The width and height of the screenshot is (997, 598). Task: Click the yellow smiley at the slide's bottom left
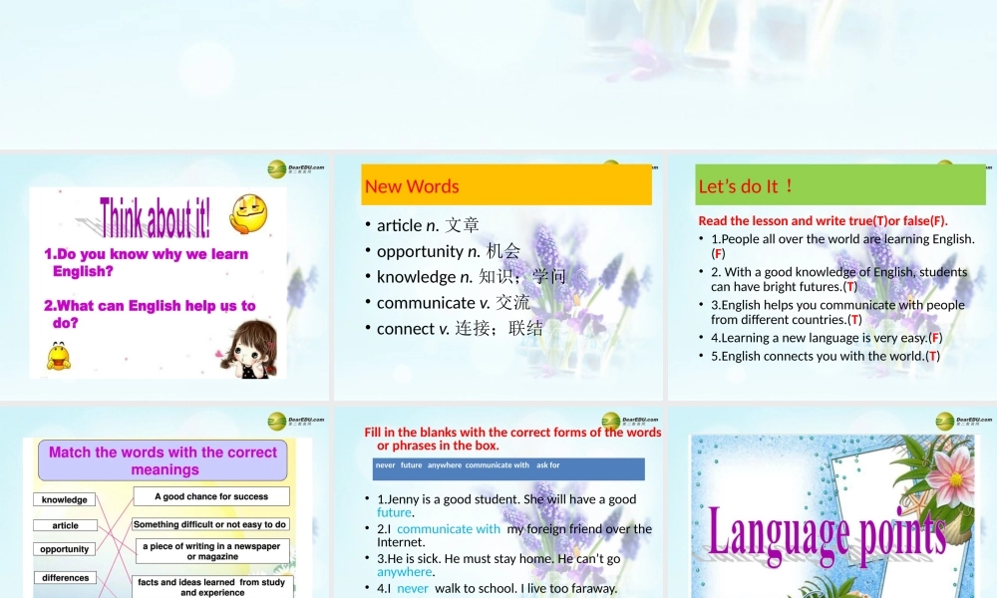click(60, 356)
